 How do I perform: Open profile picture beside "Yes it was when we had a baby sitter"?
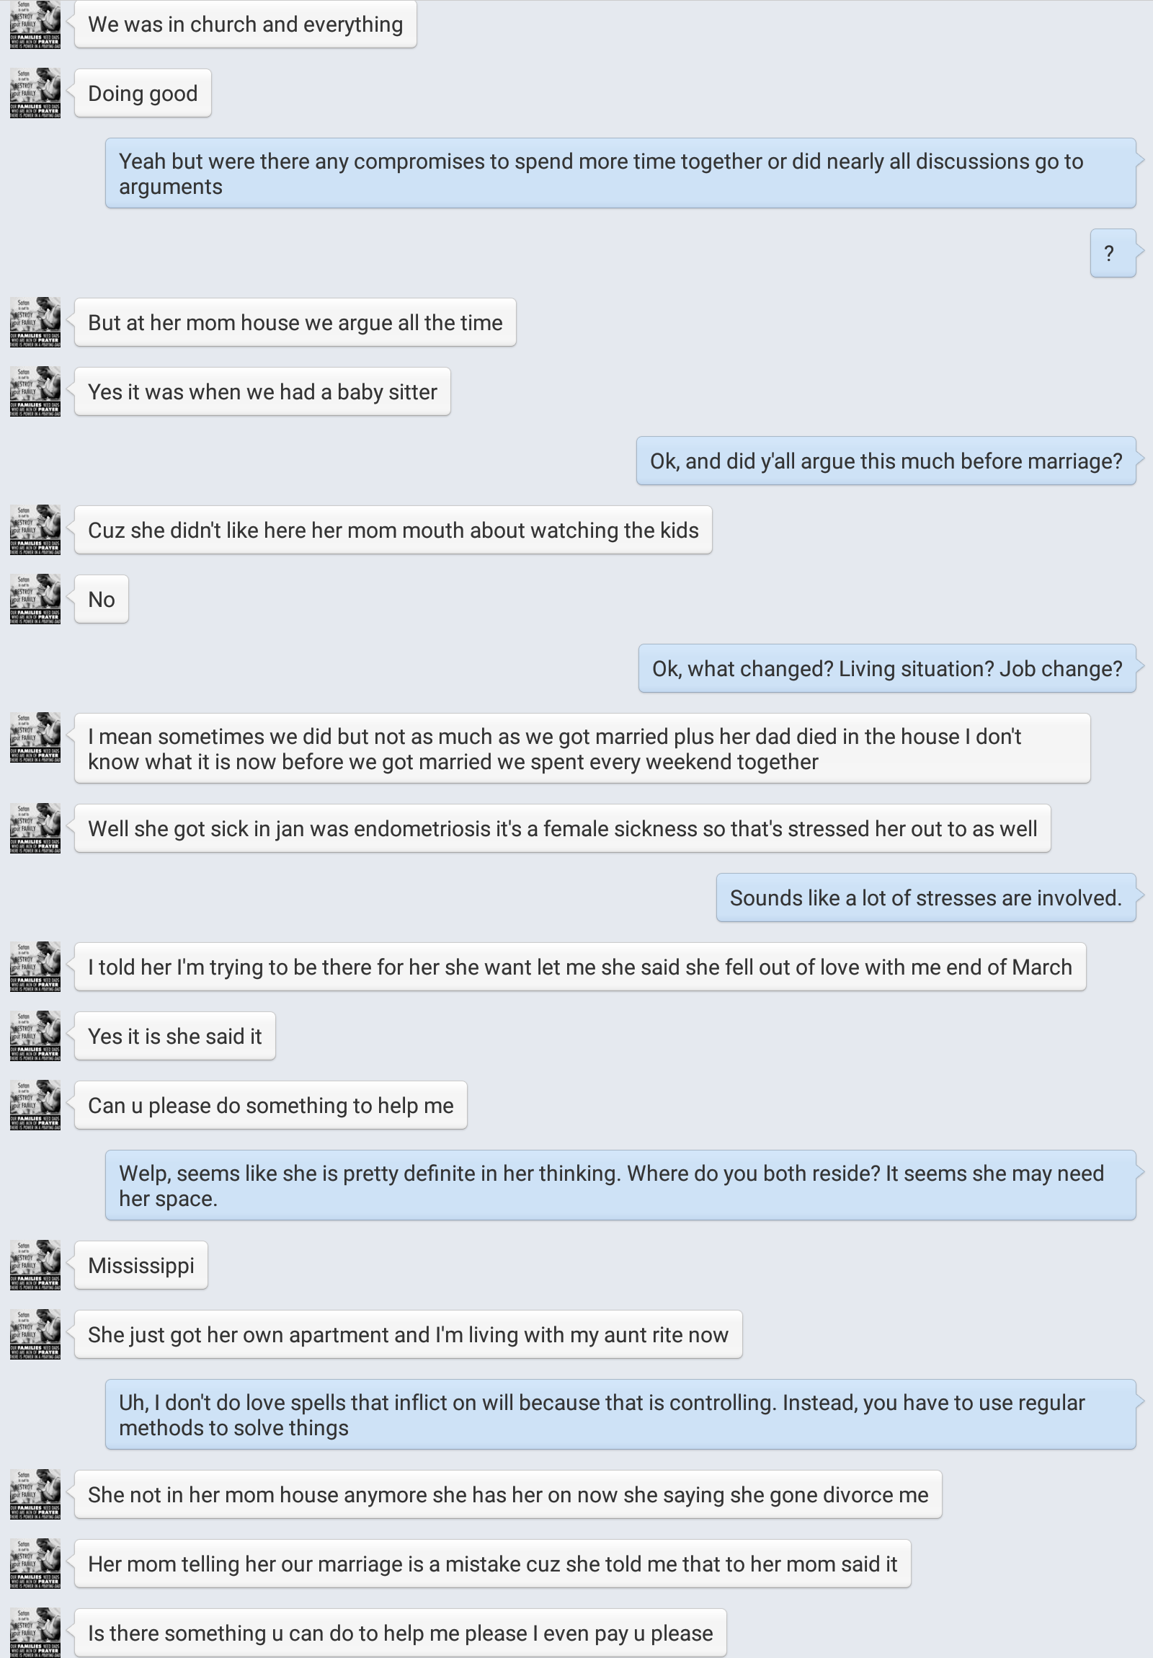point(35,391)
